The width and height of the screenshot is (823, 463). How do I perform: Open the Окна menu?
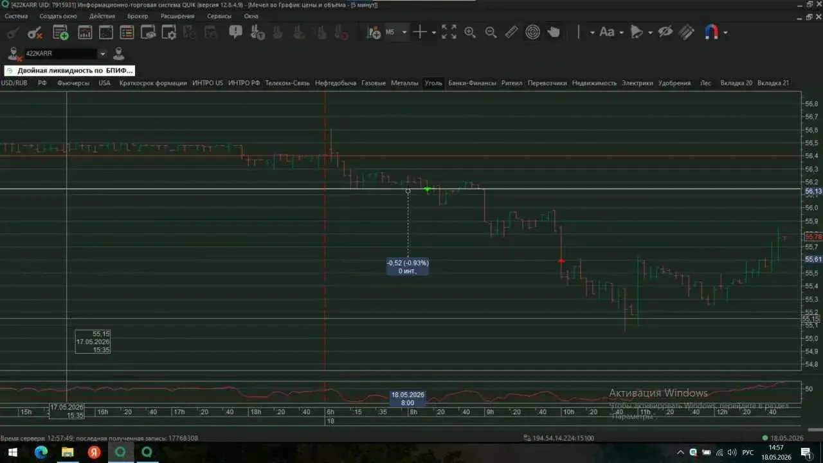coord(251,16)
